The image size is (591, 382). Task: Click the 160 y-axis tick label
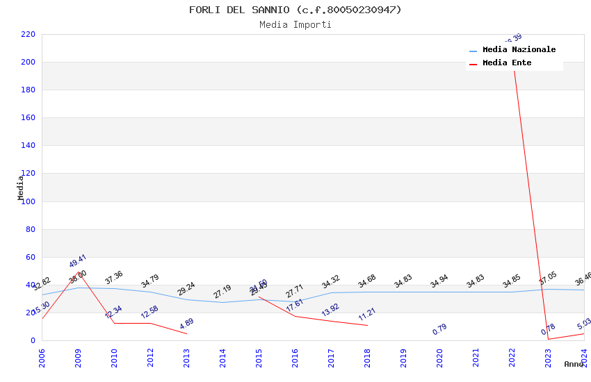click(29, 118)
